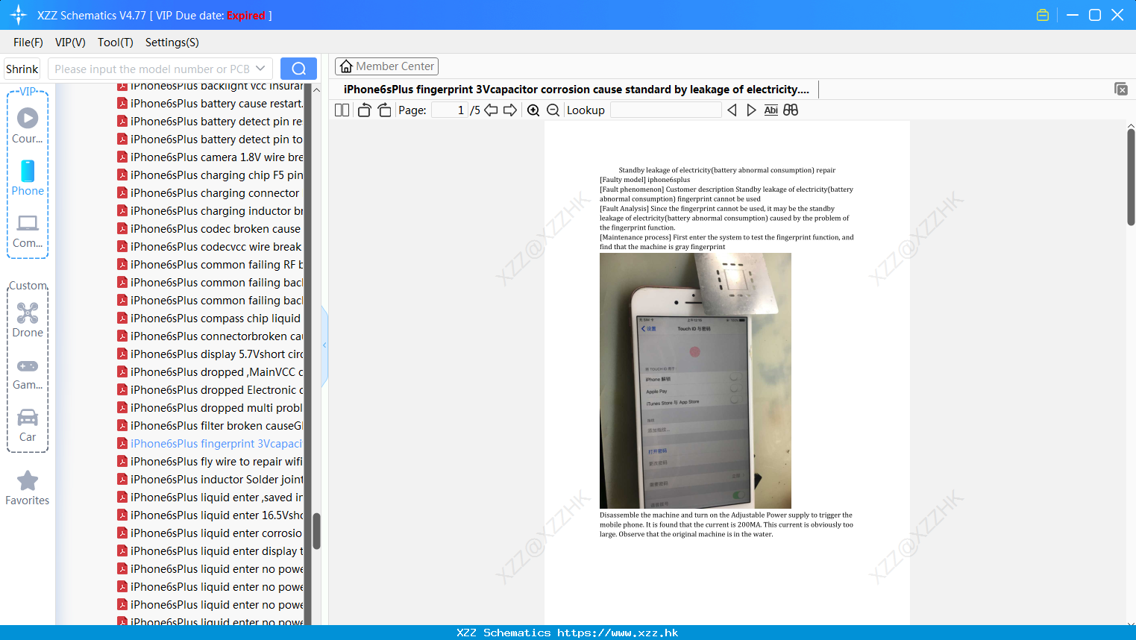This screenshot has width=1136, height=640.
Task: Click the blue search button
Action: point(298,69)
